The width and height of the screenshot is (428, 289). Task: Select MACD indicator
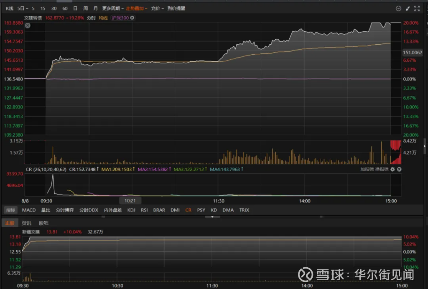(x=29, y=210)
